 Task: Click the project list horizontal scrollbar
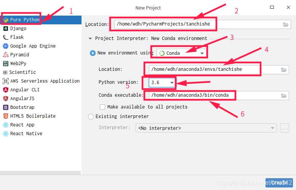click(x=40, y=173)
